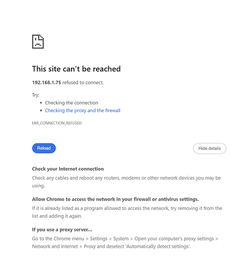Click the Go to the Chrome menu instruction
Image resolution: width=251 pixels, height=256 pixels.
(58, 239)
